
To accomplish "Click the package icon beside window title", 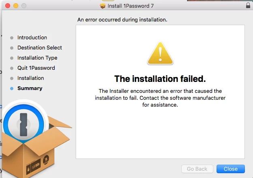I will 103,6.
